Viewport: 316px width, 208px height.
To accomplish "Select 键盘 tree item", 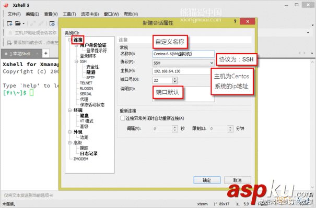I will click(84, 115).
